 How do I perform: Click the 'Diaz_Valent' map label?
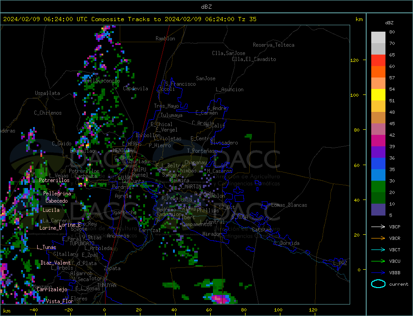(x=56, y=263)
